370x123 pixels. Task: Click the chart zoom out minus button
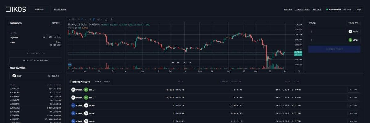point(173,62)
